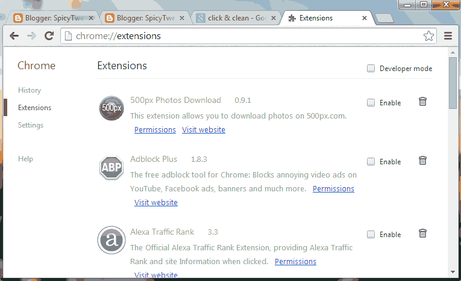461x281 pixels.
Task: Close the click & clean tab
Action: [x=274, y=18]
